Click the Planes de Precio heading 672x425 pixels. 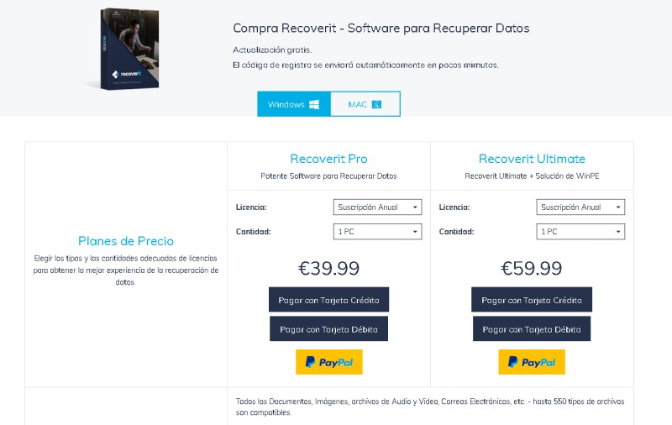tap(125, 241)
